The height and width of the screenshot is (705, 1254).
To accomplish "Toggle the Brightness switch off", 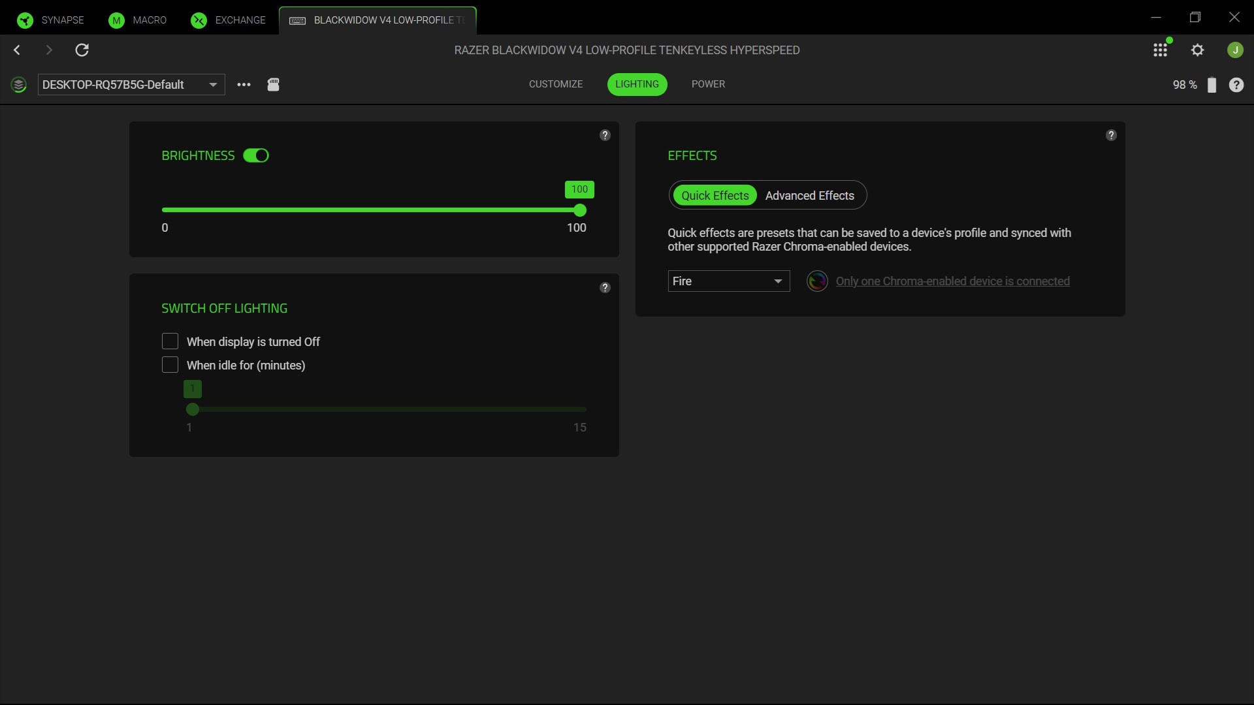I will (256, 155).
